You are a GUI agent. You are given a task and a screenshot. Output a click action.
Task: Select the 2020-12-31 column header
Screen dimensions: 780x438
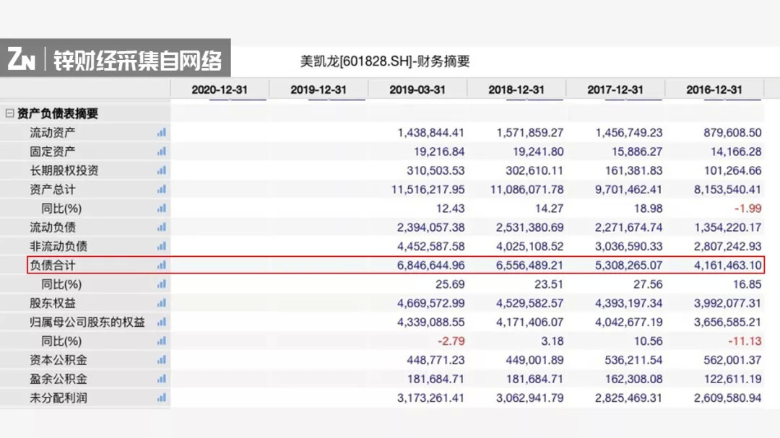(x=220, y=89)
